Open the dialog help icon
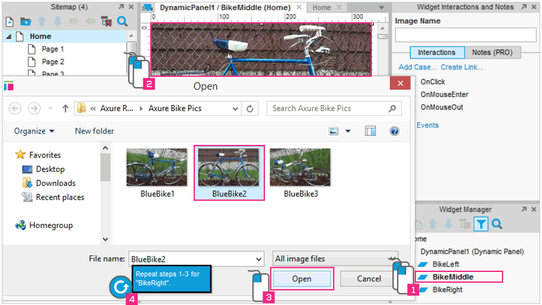The image size is (542, 305). point(394,131)
